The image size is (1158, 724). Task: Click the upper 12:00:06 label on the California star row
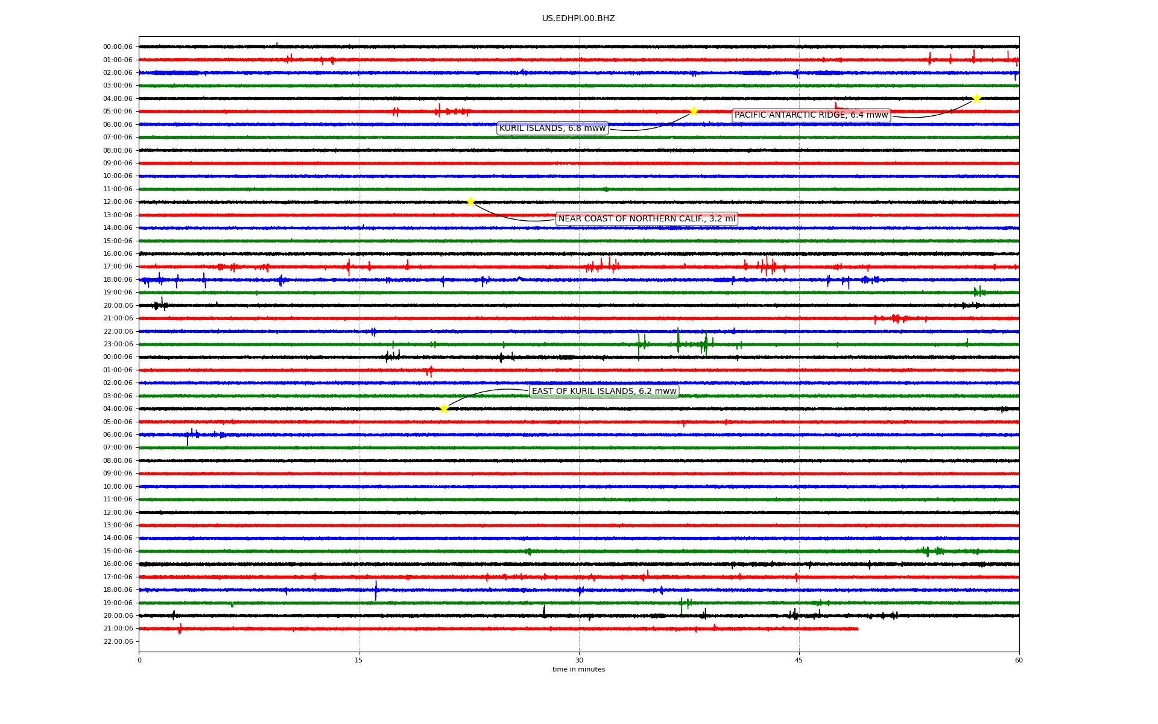[x=118, y=202]
